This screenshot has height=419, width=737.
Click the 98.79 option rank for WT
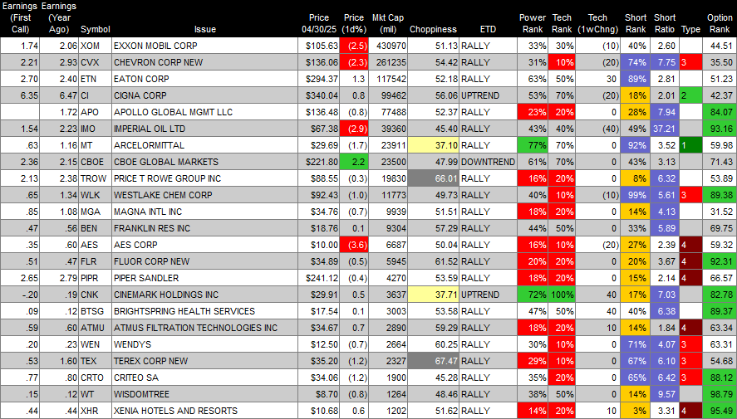(720, 395)
